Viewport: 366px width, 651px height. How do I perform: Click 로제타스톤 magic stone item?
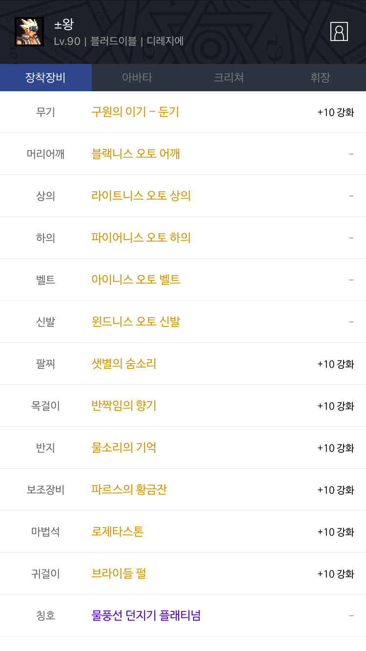point(118,531)
